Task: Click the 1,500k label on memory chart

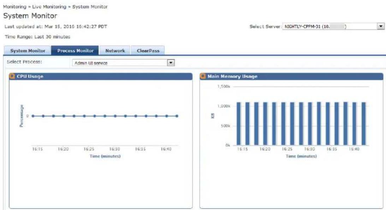Action: pyautogui.click(x=224, y=86)
